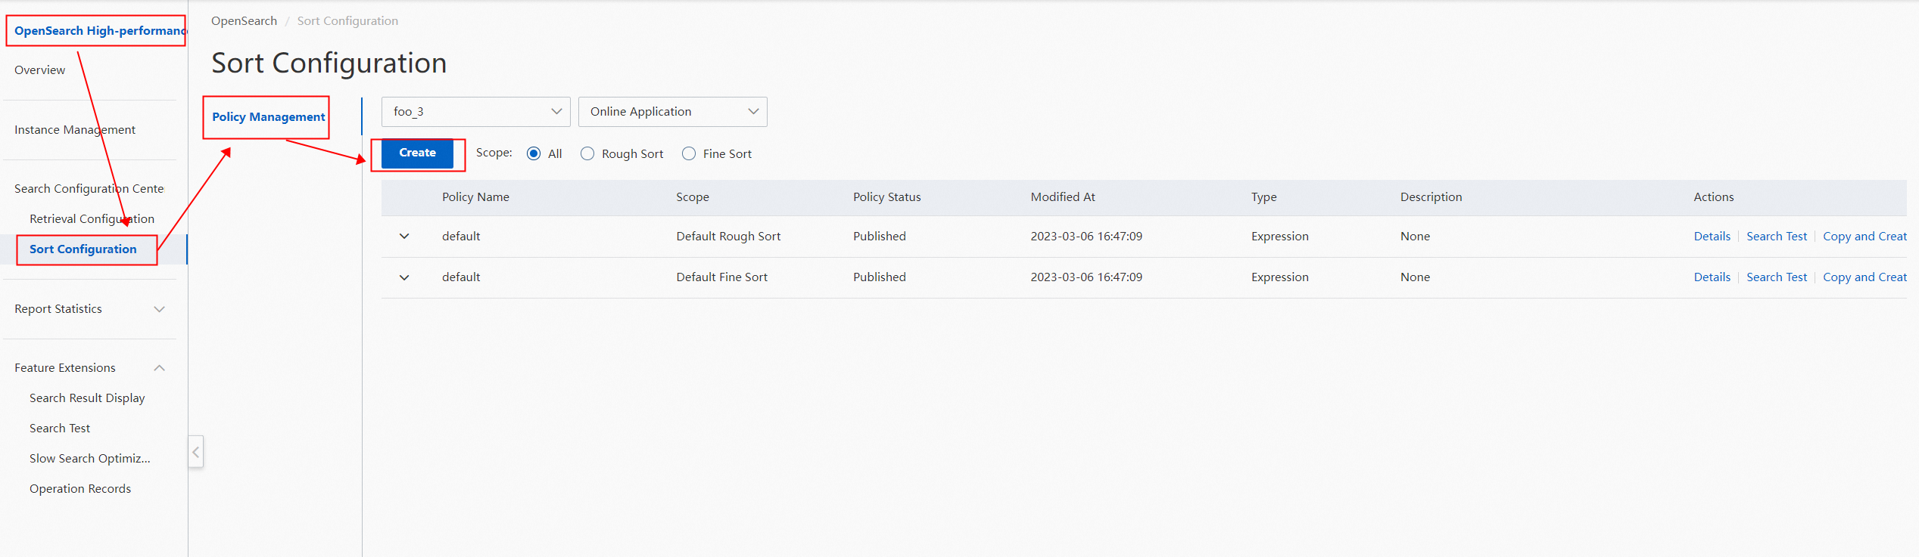Switch to the Policy Management tab
Image resolution: width=1919 pixels, height=557 pixels.
(x=269, y=117)
